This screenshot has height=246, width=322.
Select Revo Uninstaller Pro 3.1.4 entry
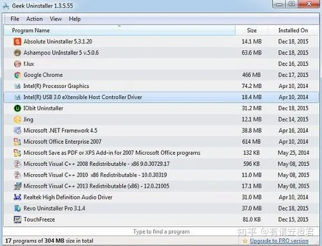54,209
